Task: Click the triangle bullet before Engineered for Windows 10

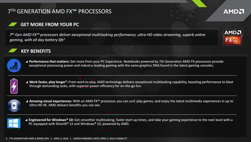Action: 26,120
